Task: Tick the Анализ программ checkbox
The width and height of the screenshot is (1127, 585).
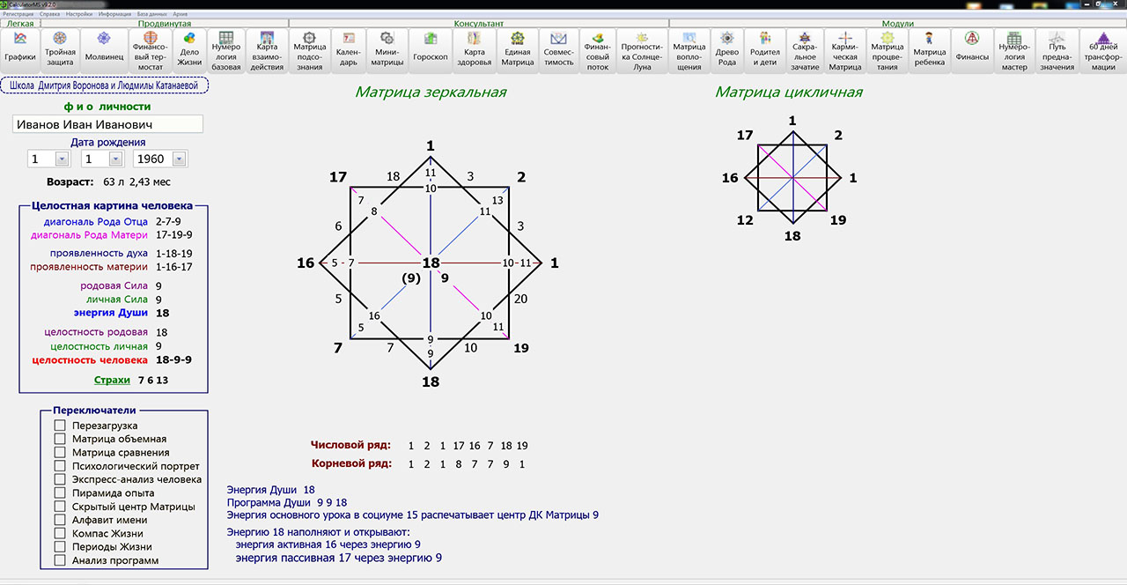Action: (61, 560)
